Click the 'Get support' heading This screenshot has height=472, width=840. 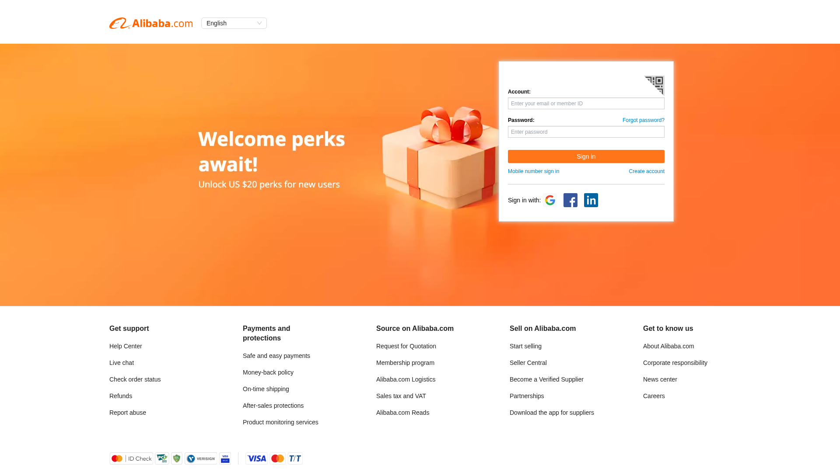point(129,329)
